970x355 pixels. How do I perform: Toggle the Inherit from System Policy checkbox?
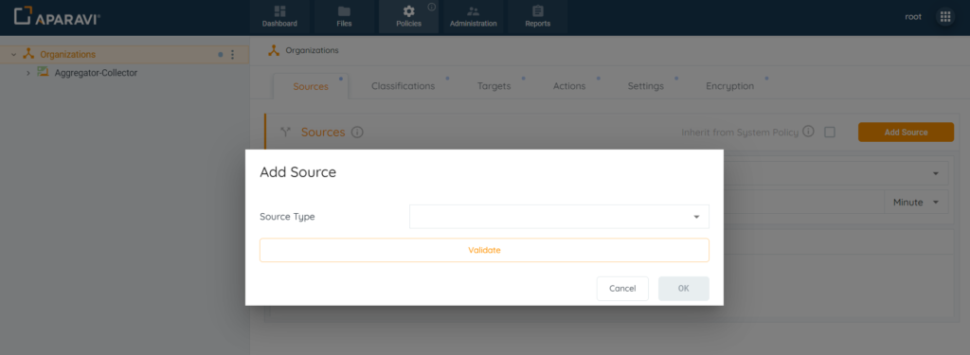pos(830,133)
